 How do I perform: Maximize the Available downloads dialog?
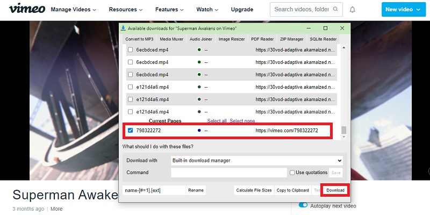click(x=325, y=28)
